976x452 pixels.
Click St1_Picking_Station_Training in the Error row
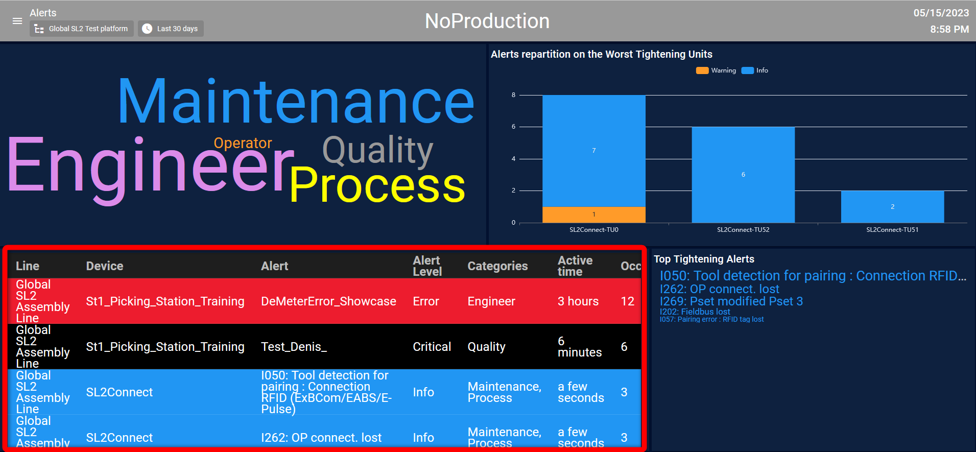(165, 301)
